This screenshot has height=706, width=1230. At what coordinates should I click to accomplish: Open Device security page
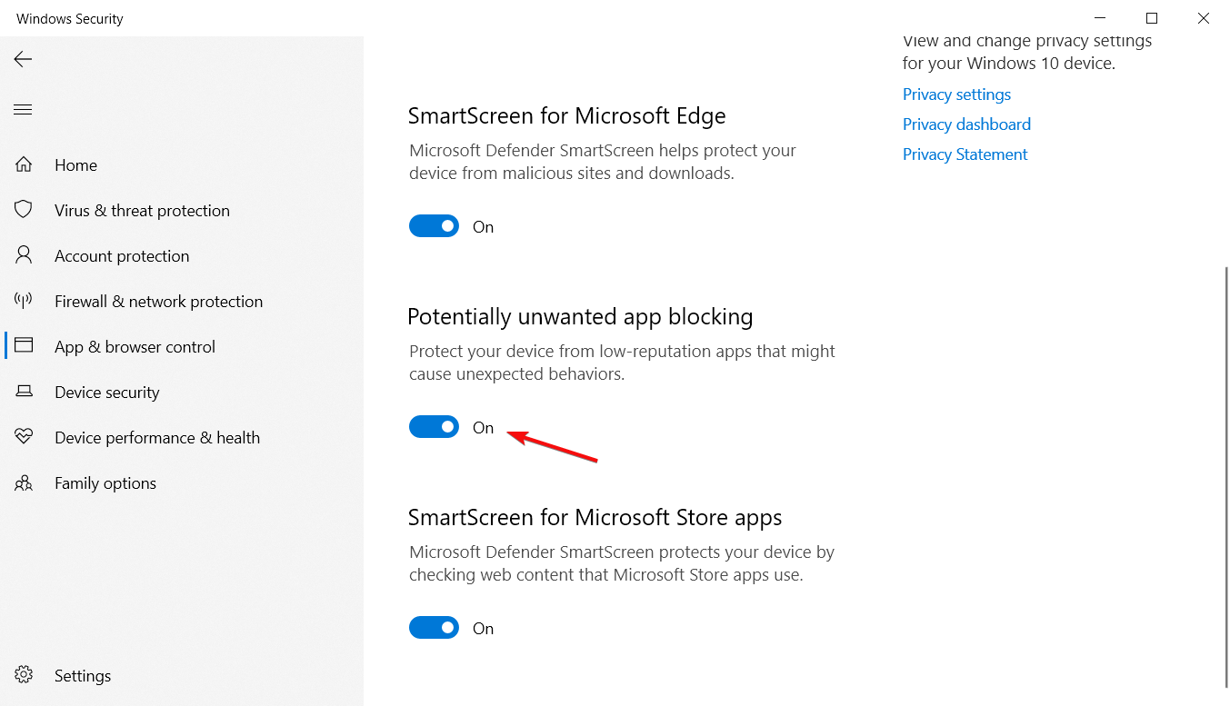click(107, 393)
